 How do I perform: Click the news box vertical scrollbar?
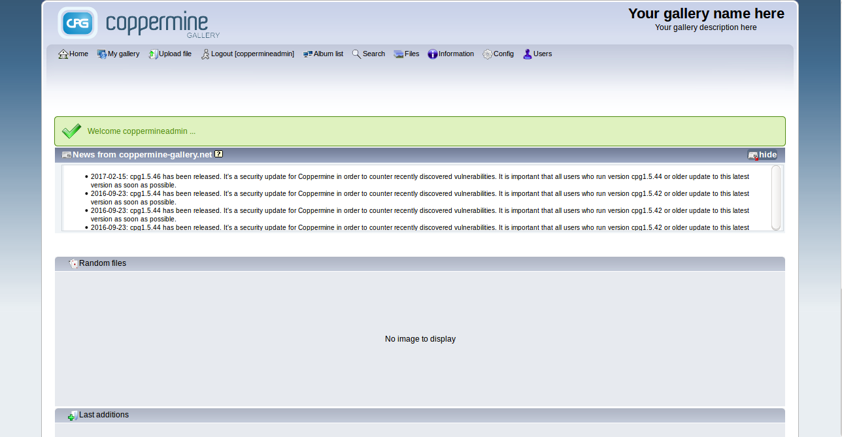776,198
